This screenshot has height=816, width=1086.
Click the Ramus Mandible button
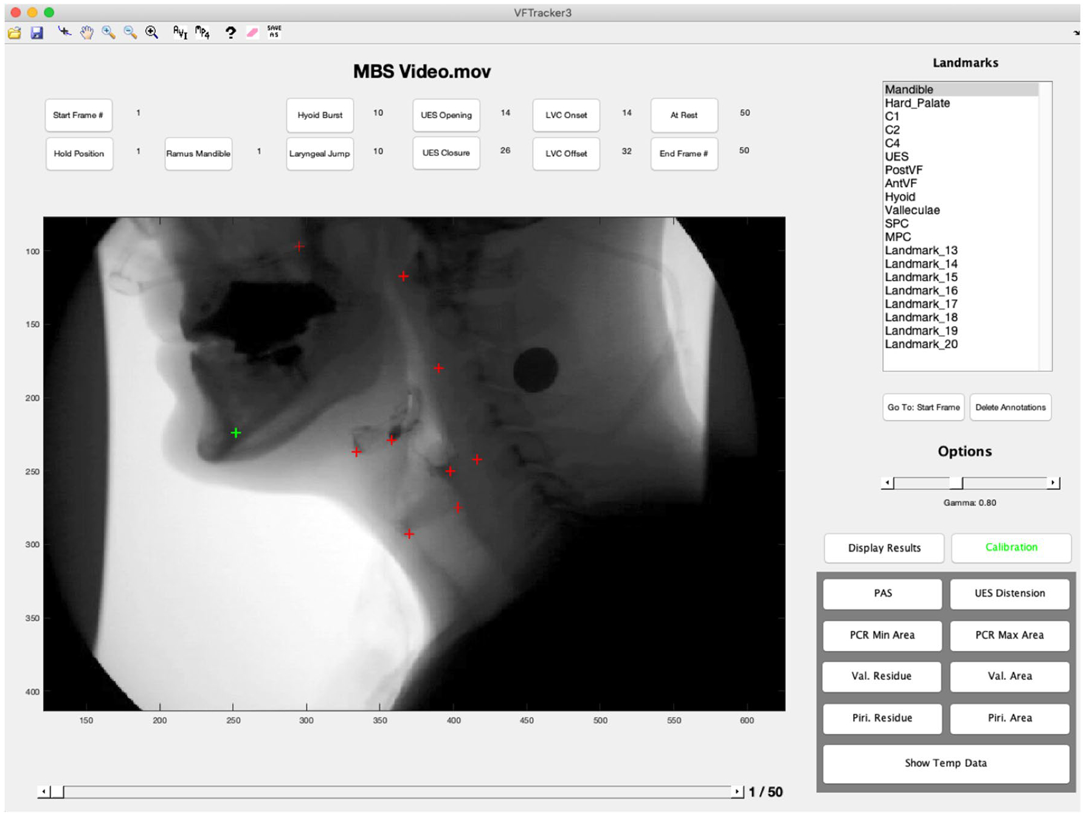click(198, 154)
